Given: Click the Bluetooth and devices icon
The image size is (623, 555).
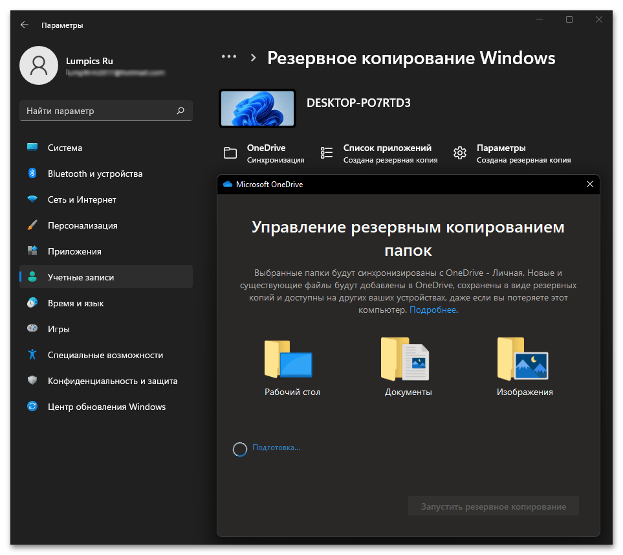Looking at the screenshot, I should click(x=32, y=174).
